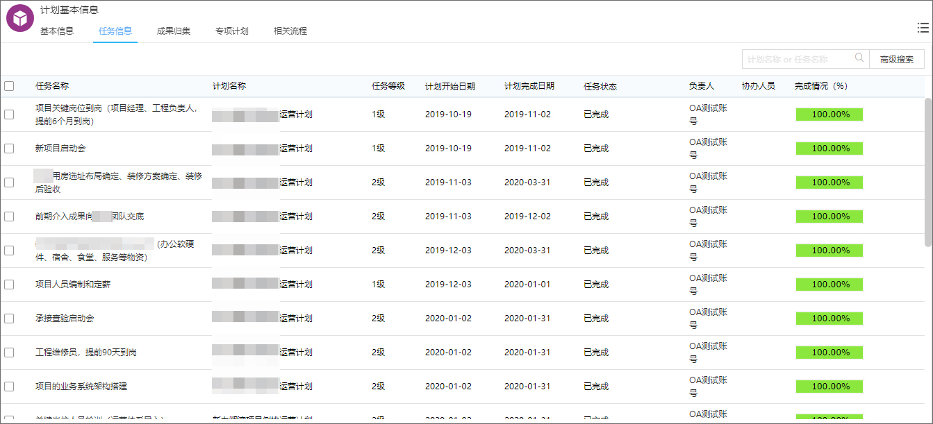Check the box for 新项目启动会 row
The image size is (933, 424).
[x=9, y=149]
